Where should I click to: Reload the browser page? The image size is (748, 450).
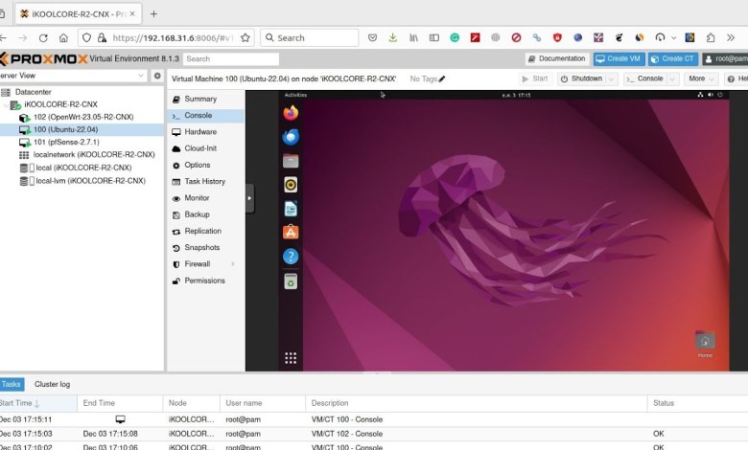click(43, 37)
